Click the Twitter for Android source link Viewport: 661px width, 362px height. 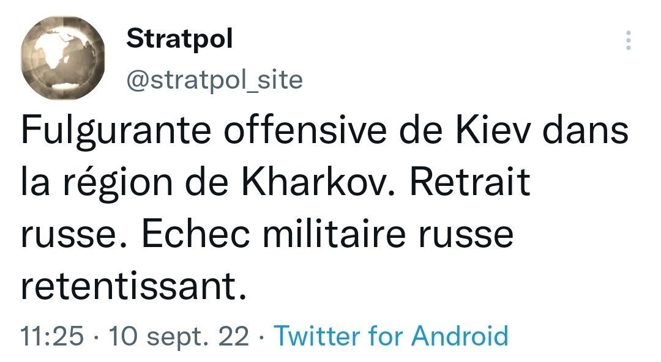pos(390,336)
